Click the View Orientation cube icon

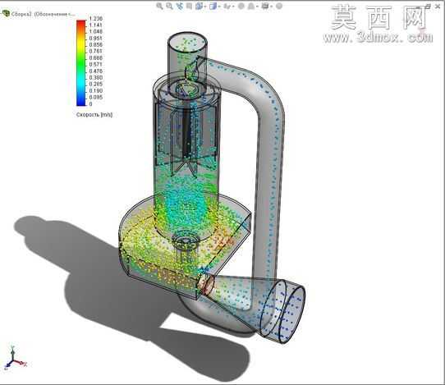200,6
